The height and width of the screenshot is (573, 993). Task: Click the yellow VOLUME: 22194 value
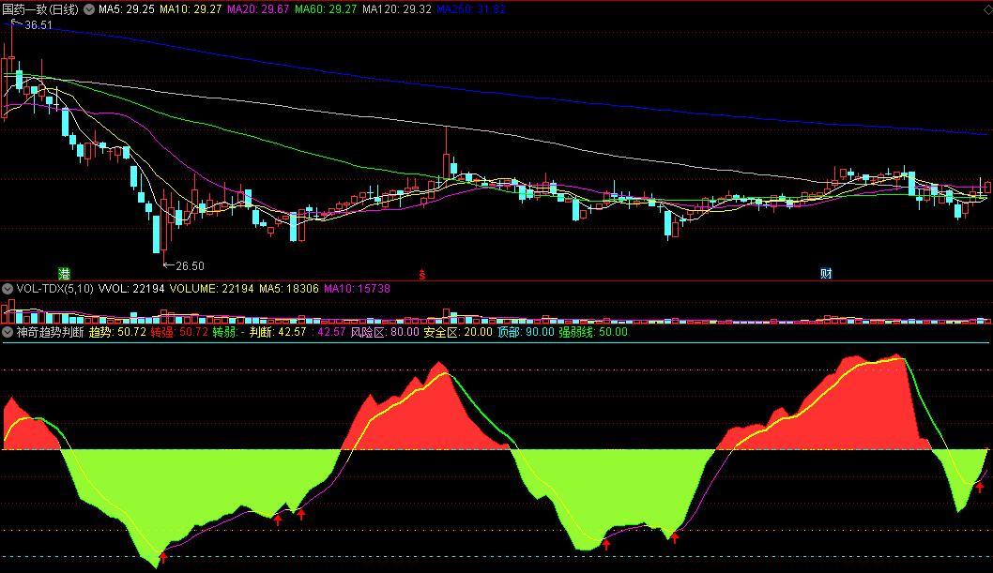(x=211, y=289)
